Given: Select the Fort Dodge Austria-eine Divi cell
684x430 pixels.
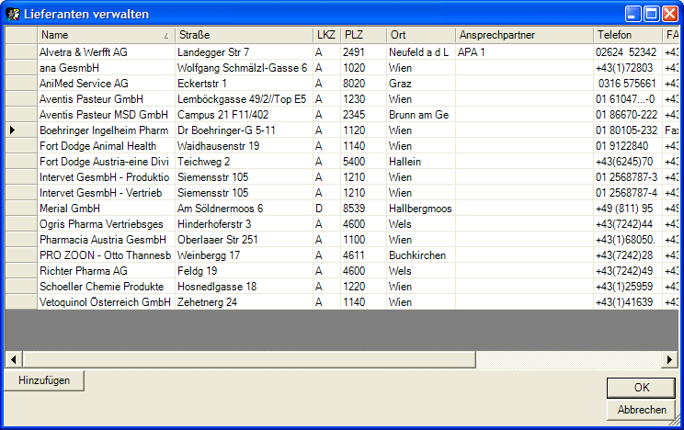Looking at the screenshot, I should pyautogui.click(x=106, y=162).
